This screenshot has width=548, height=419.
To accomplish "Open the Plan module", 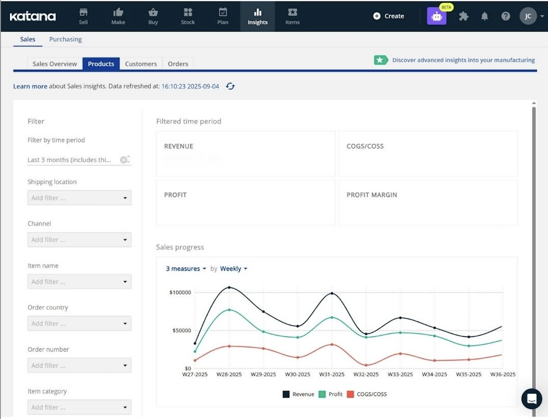I will pyautogui.click(x=223, y=16).
